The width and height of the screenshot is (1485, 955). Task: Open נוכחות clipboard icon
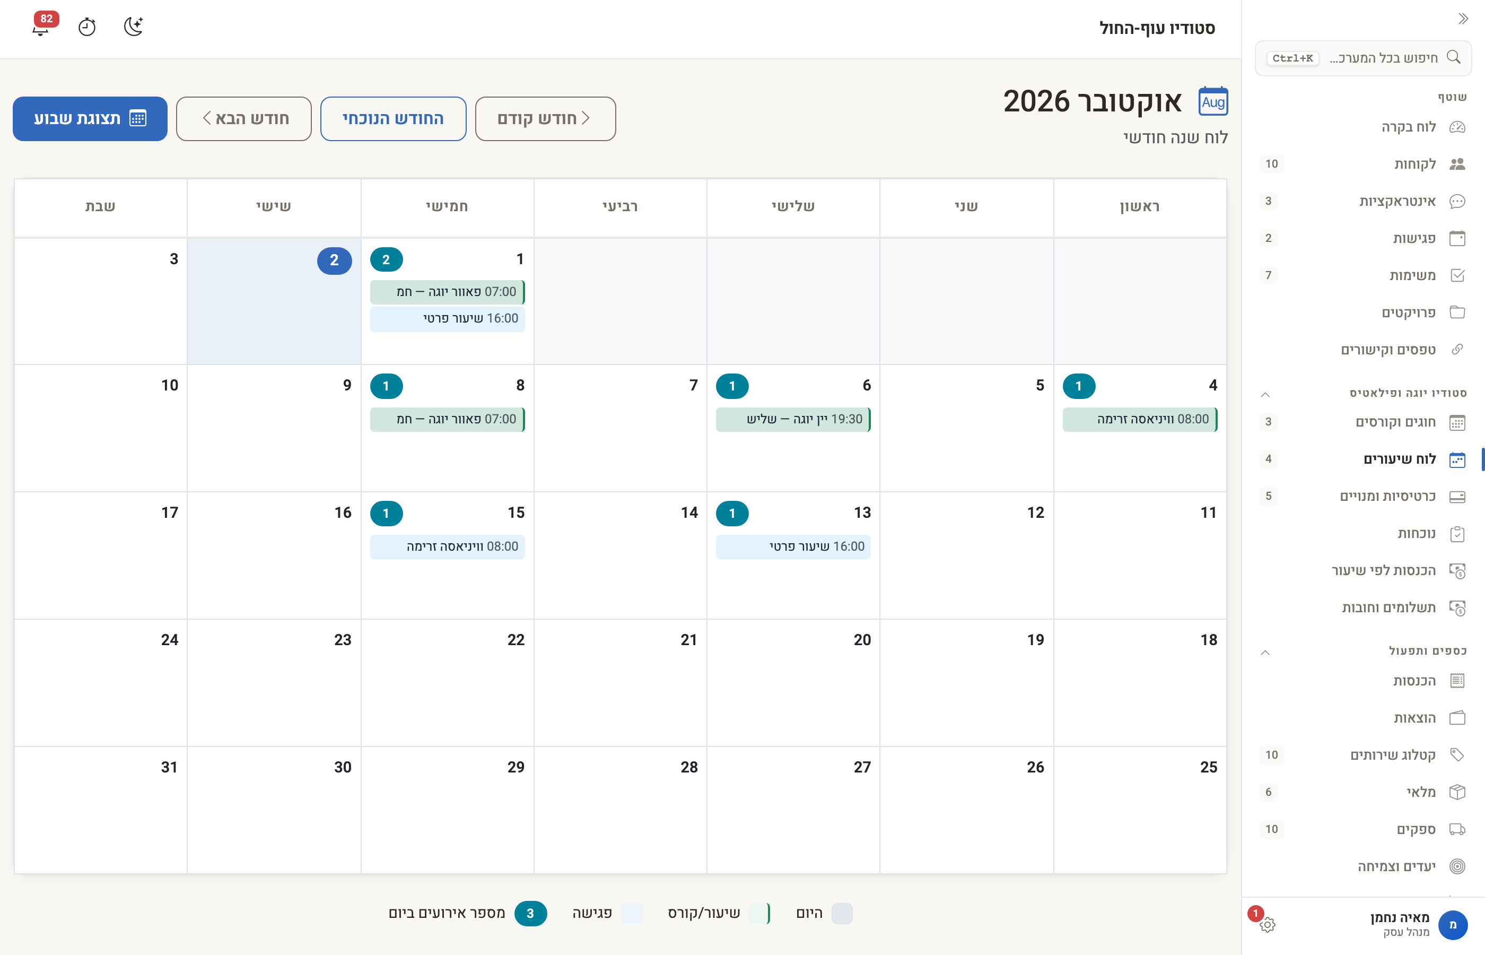pyautogui.click(x=1457, y=534)
